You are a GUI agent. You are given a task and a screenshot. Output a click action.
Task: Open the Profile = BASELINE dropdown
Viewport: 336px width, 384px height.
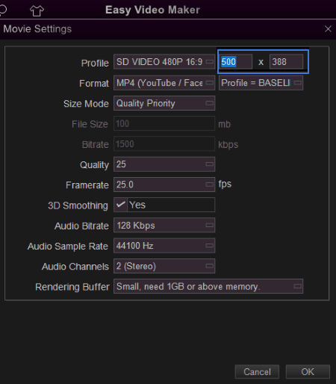pyautogui.click(x=261, y=83)
